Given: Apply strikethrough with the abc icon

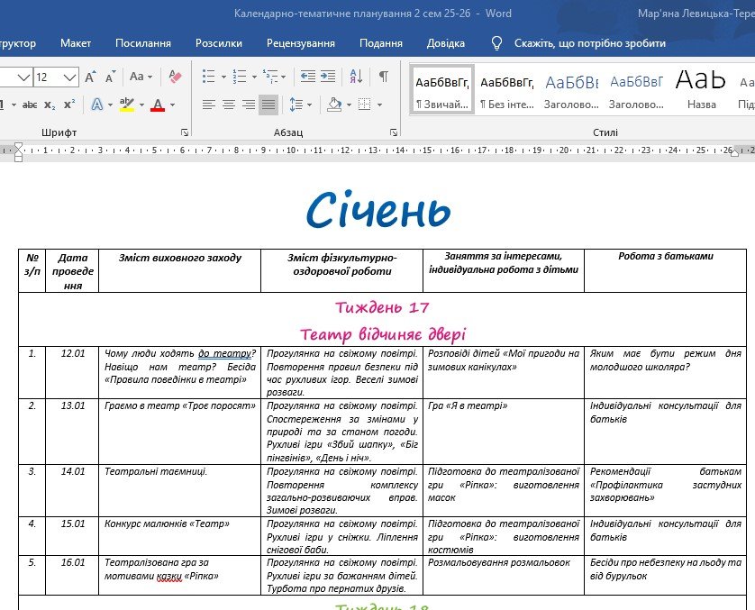Looking at the screenshot, I should [x=30, y=105].
